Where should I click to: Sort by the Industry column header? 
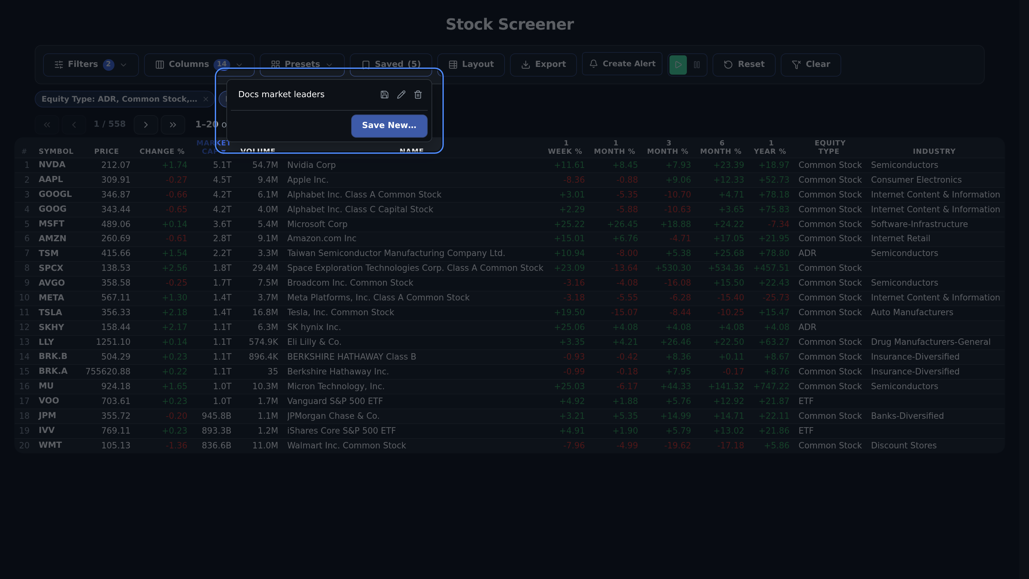[934, 151]
